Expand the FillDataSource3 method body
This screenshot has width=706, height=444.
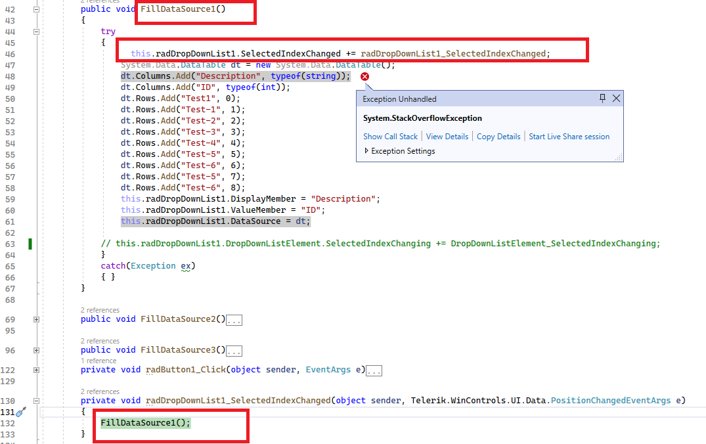(36, 349)
